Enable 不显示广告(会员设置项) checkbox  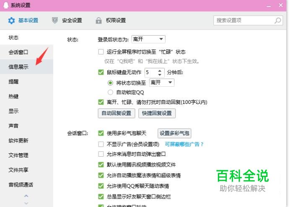(x=101, y=144)
